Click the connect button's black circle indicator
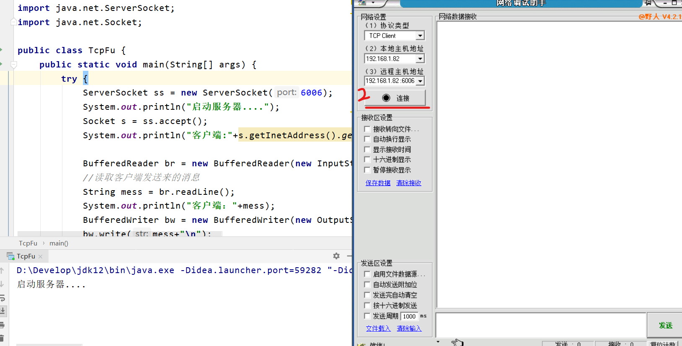 (x=386, y=98)
